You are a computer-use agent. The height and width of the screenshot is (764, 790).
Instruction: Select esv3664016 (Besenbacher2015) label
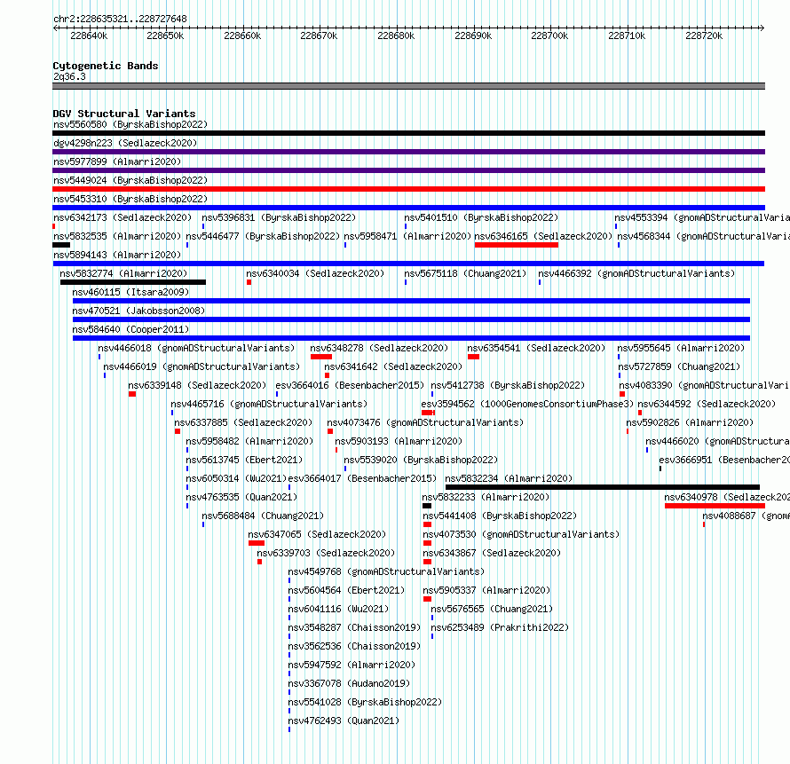point(350,385)
